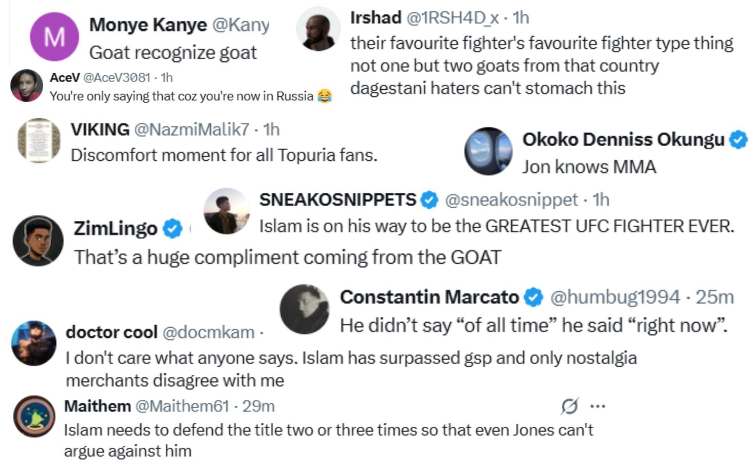
Task: Open ZimLingo's cartoon avatar
Action: [38, 241]
